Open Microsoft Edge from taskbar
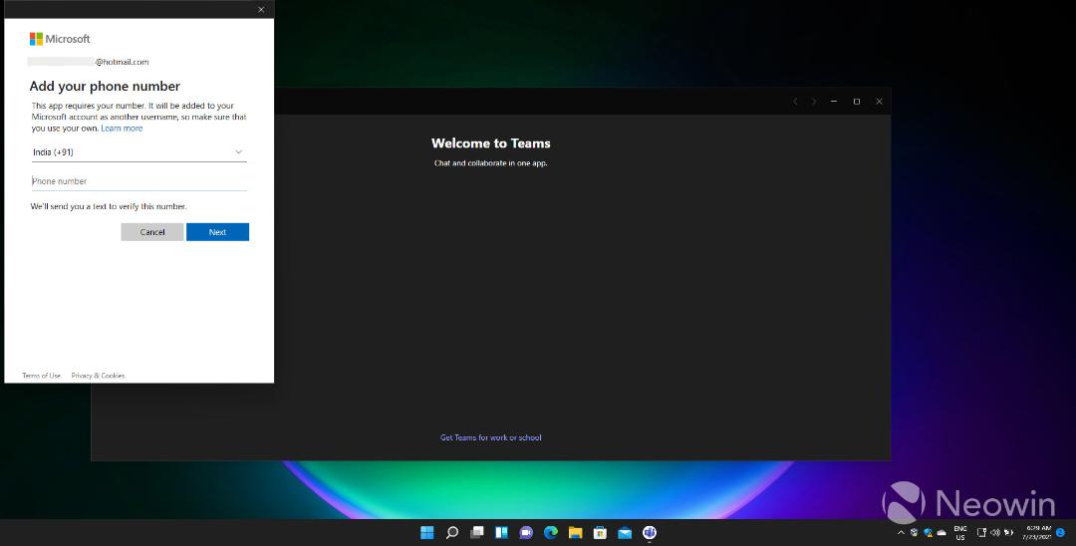The height and width of the screenshot is (546, 1076). (550, 532)
